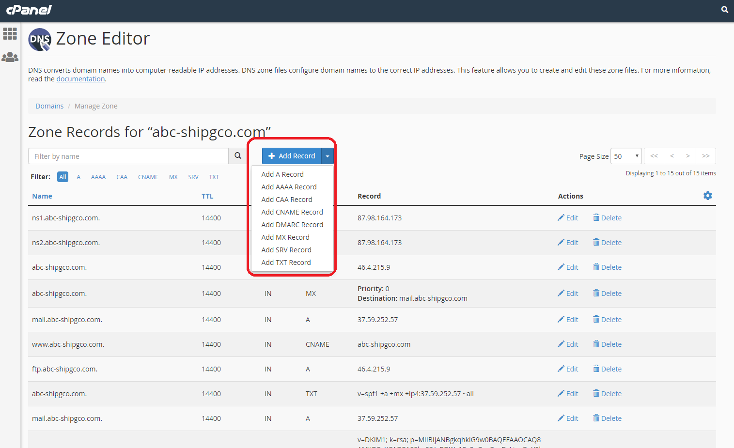Delete the last visible mail.abc-shipgco.com record

point(607,418)
